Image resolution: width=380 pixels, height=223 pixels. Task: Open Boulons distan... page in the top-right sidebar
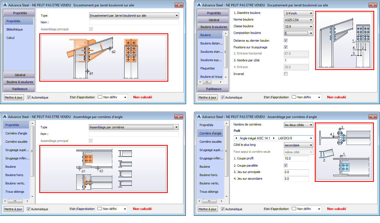click(x=210, y=43)
